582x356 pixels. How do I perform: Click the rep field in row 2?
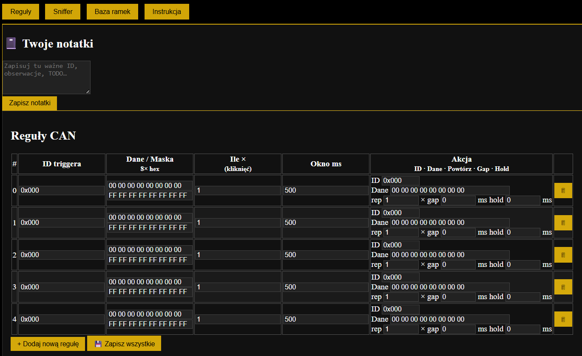point(401,265)
